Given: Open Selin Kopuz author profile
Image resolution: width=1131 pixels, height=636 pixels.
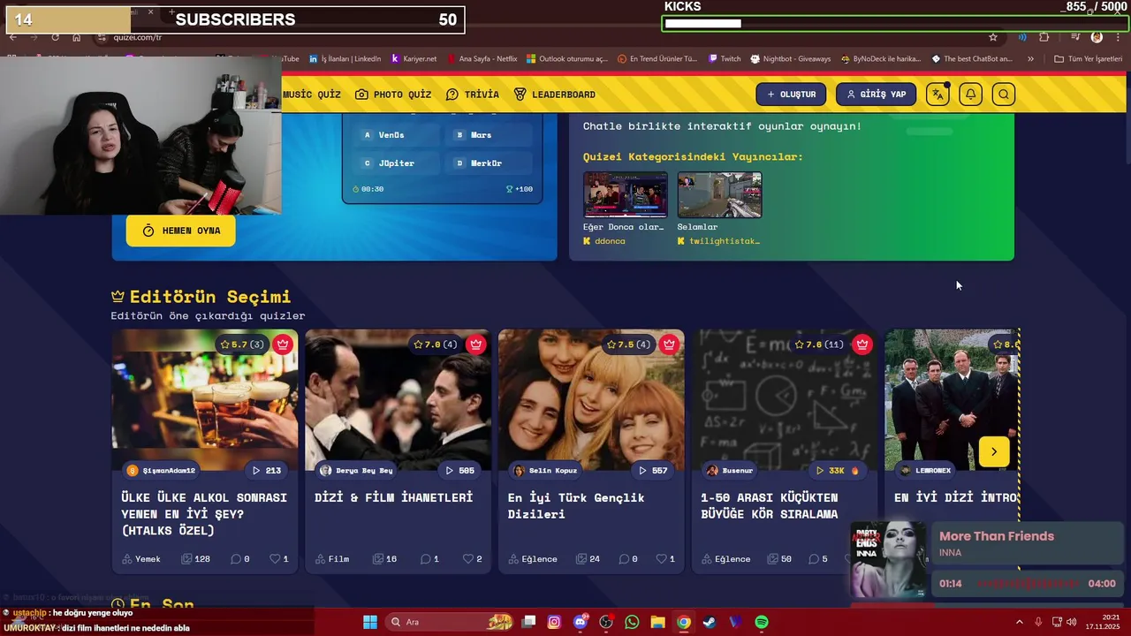Looking at the screenshot, I should pos(545,471).
